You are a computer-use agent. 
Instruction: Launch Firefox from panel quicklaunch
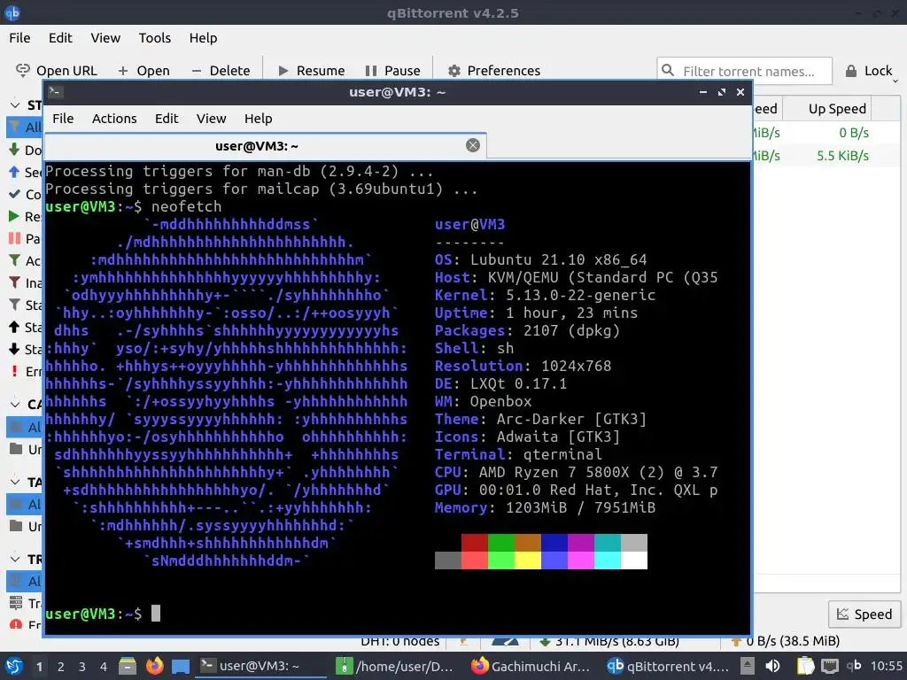pyautogui.click(x=154, y=666)
